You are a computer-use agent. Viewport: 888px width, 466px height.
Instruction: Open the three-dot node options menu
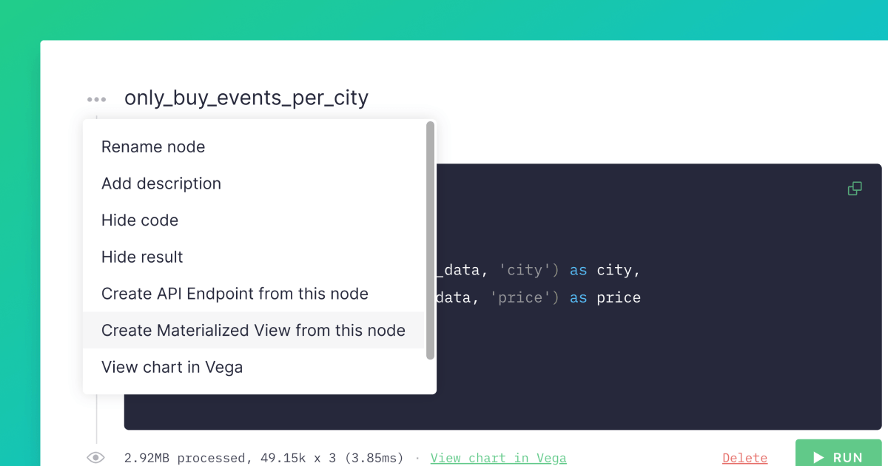tap(96, 98)
